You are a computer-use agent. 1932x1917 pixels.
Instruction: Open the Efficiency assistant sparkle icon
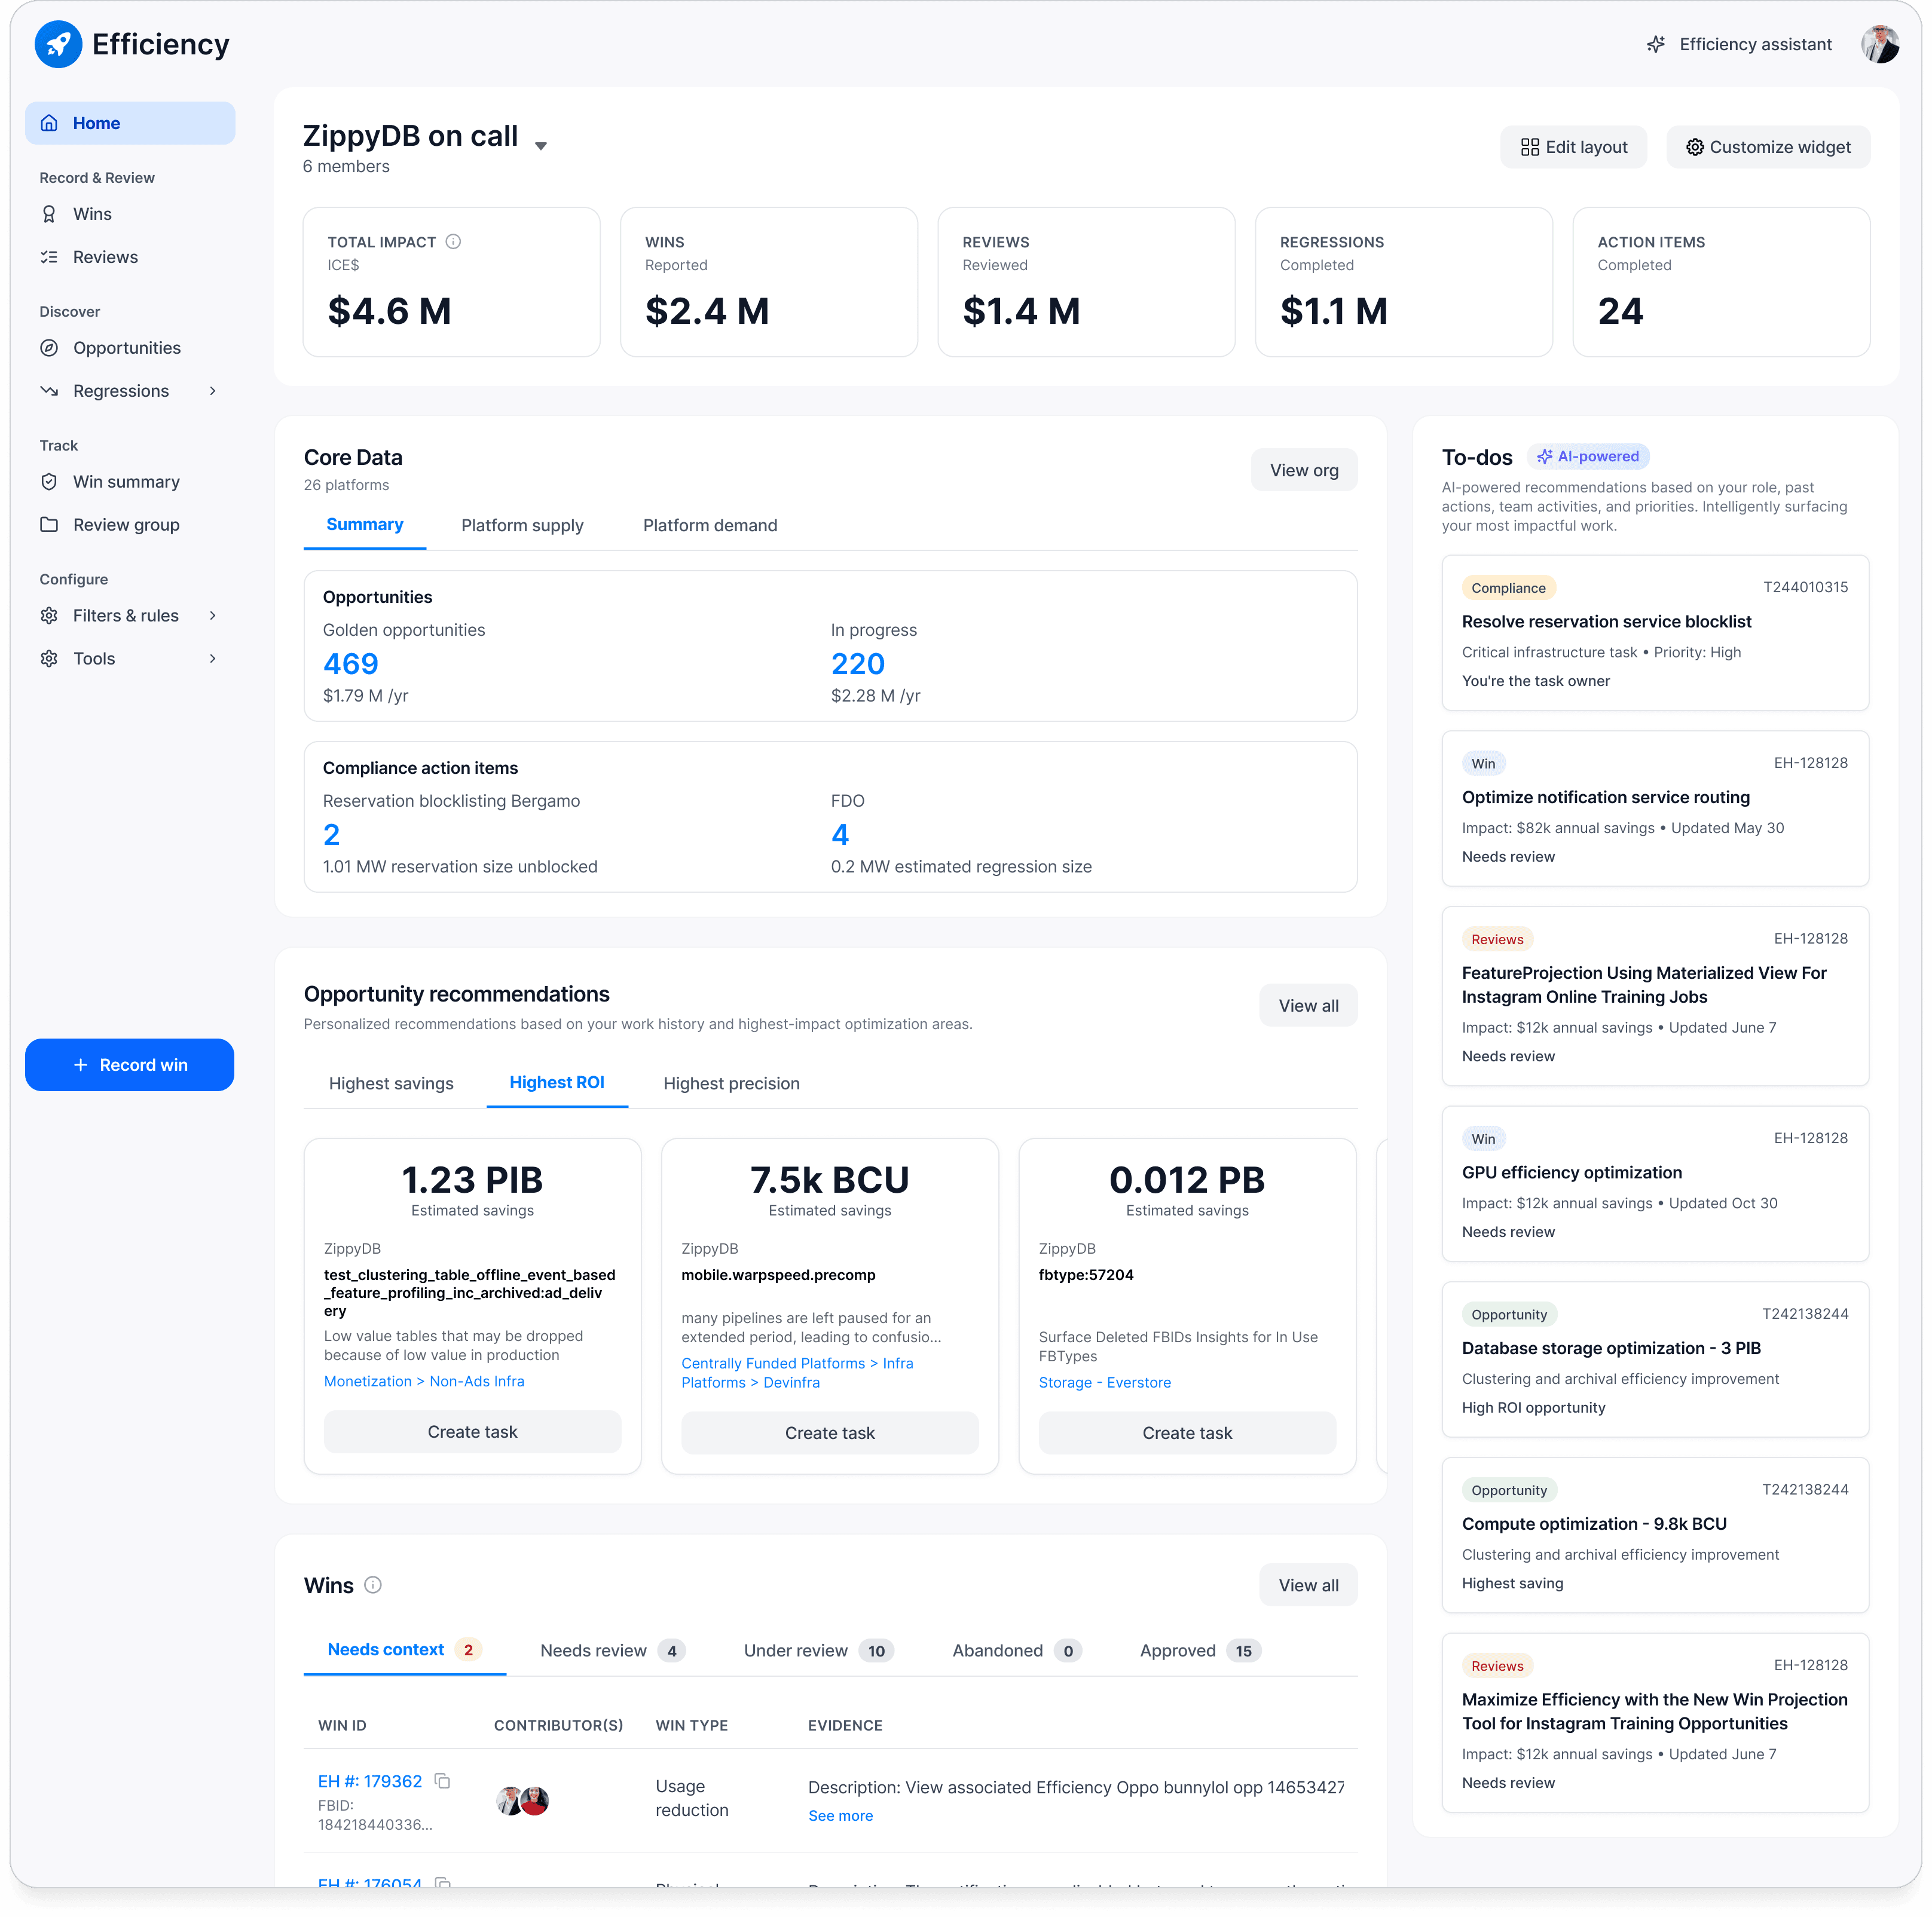(1656, 44)
